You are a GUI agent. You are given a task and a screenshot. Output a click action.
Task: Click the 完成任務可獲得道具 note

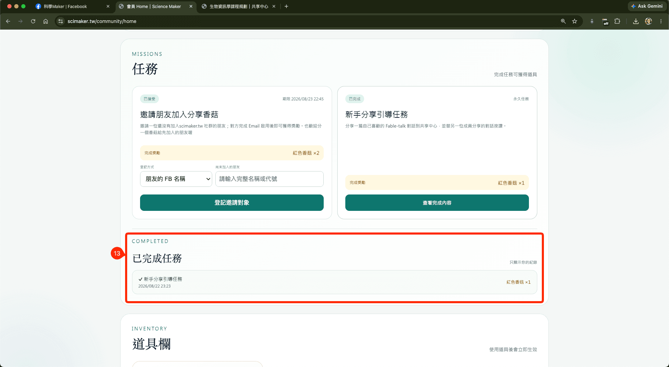pos(515,75)
